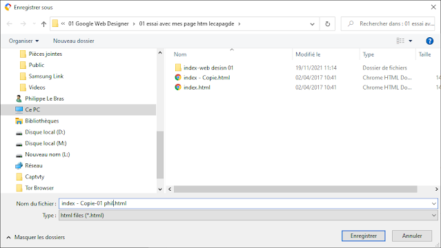Screen dimensions: 441x248
Task: Click the address bar folder icon
Action: (x=55, y=23)
